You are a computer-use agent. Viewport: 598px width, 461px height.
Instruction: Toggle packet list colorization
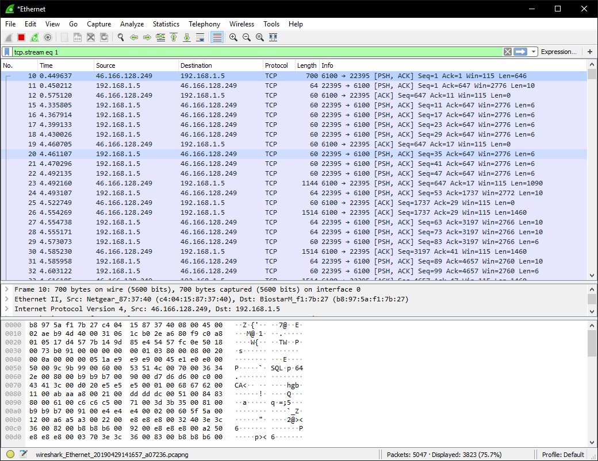pyautogui.click(x=217, y=37)
